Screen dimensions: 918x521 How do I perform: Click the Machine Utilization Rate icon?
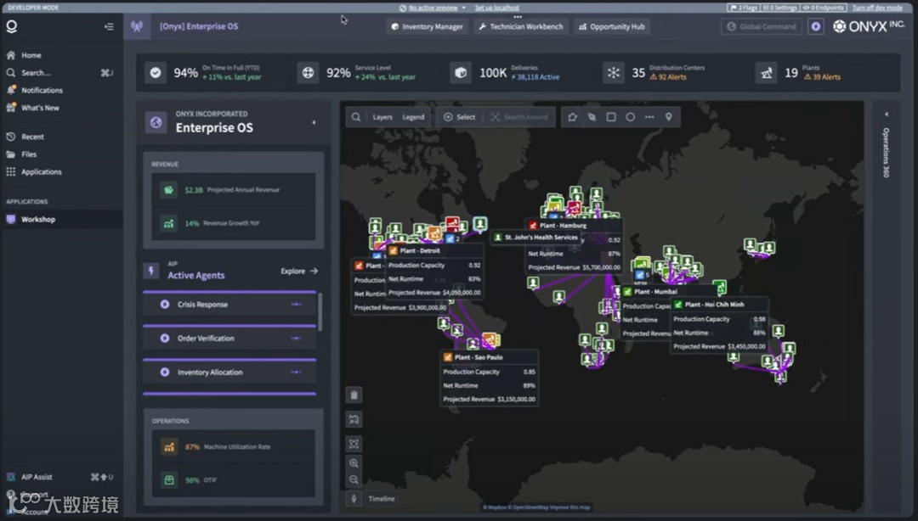pyautogui.click(x=169, y=446)
